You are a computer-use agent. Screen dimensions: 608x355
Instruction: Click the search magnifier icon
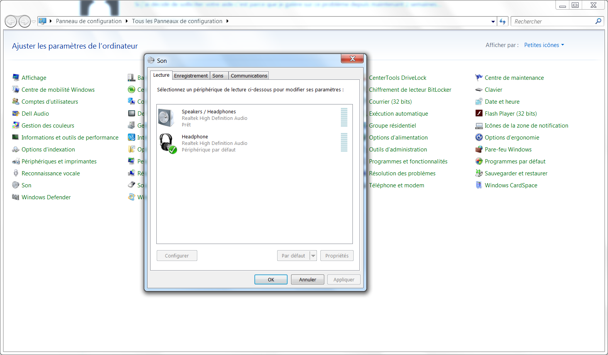598,21
